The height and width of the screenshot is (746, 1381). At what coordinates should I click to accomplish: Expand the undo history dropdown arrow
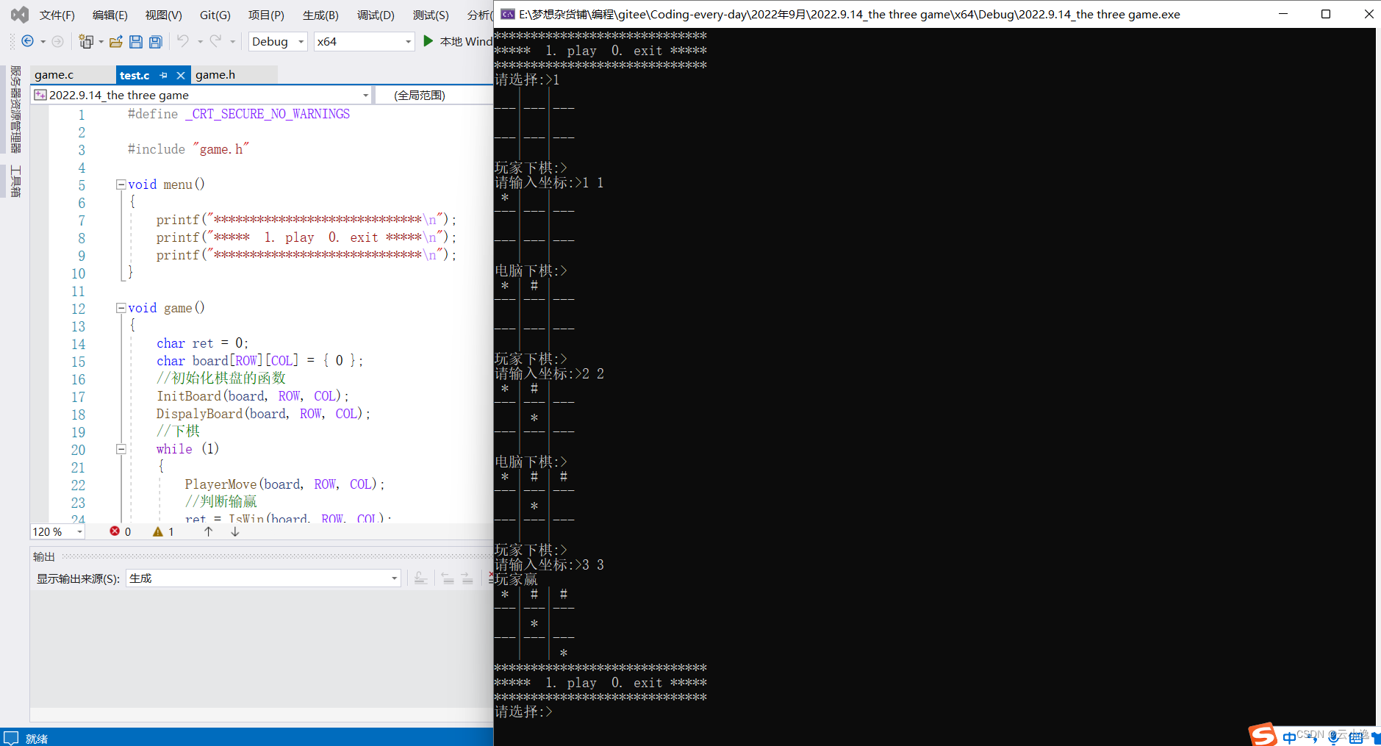[200, 42]
